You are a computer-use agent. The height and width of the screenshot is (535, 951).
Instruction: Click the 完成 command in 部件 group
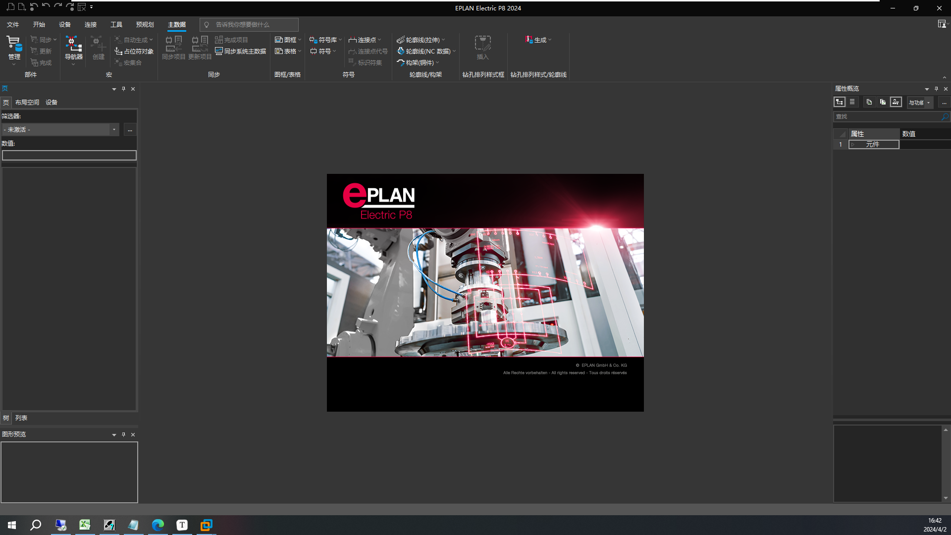tap(41, 62)
